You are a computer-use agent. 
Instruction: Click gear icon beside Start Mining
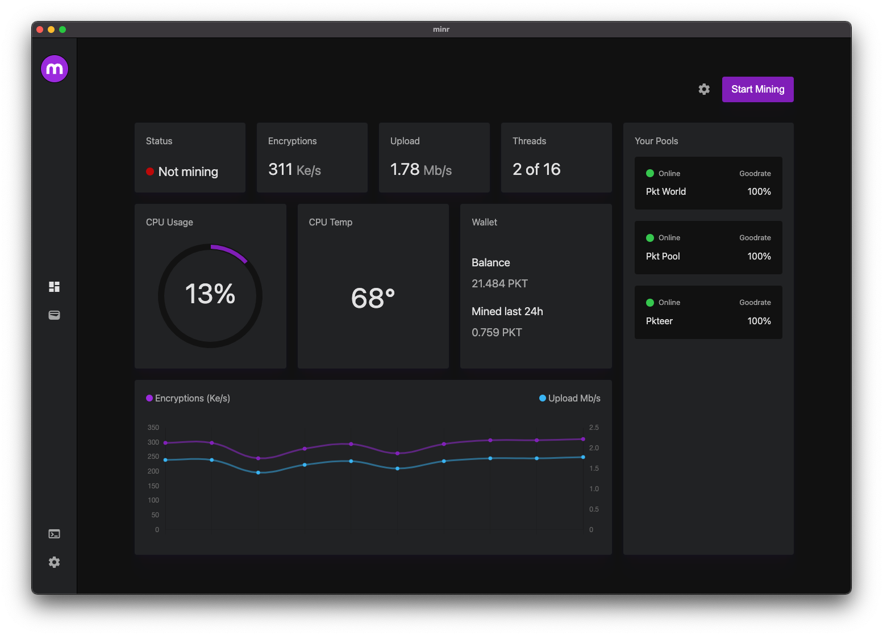(x=704, y=89)
